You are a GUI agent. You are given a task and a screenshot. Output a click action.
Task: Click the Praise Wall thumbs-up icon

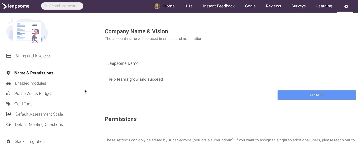8,93
